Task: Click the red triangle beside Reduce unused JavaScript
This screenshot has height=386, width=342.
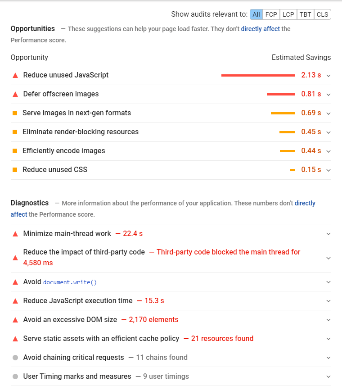Action: pos(15,75)
